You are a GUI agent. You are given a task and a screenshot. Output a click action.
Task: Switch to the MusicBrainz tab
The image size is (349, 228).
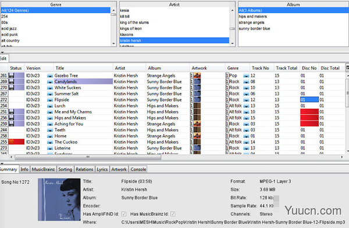pyautogui.click(x=43, y=169)
